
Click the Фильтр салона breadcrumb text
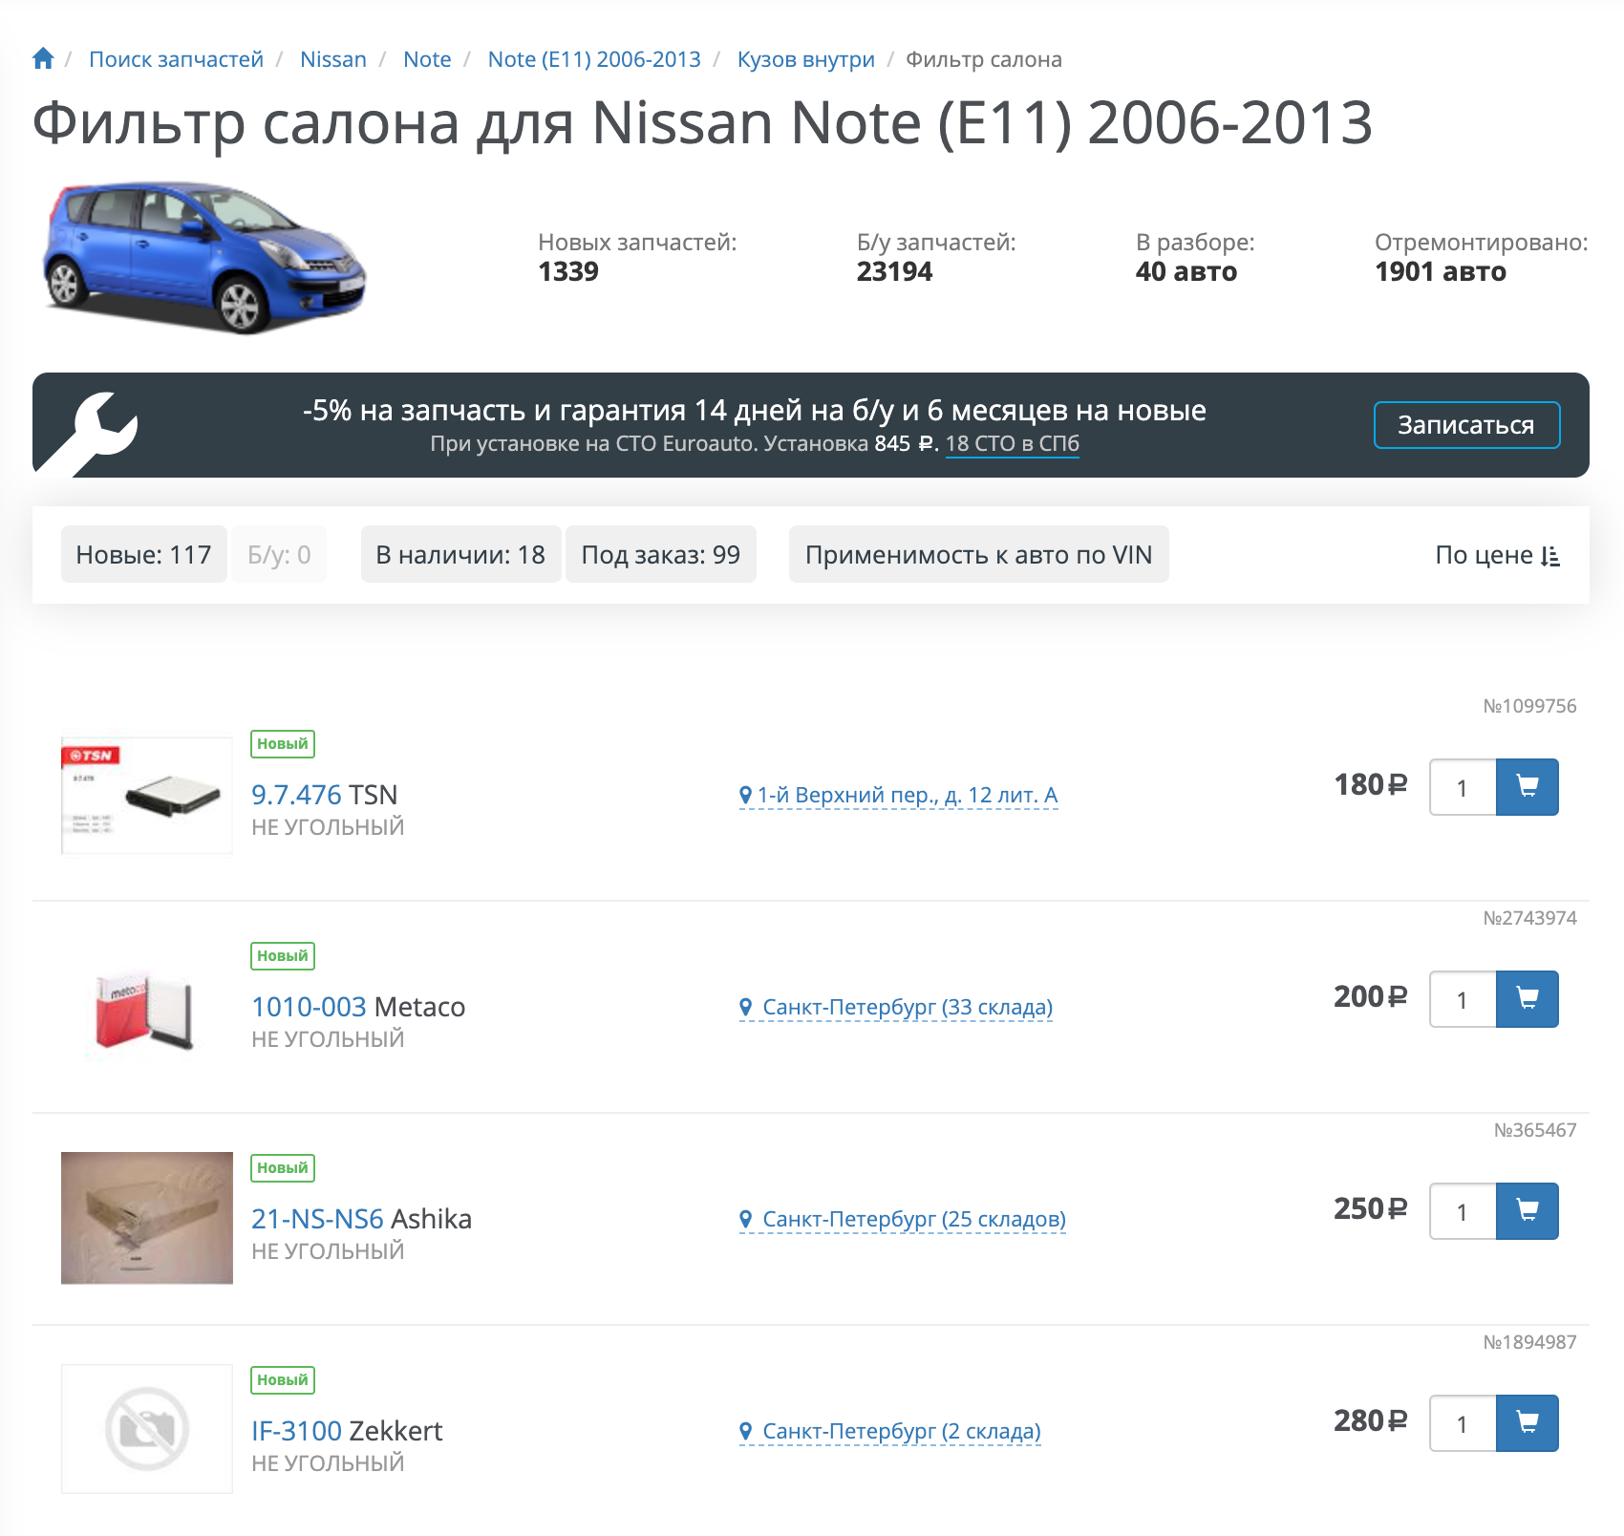984,59
